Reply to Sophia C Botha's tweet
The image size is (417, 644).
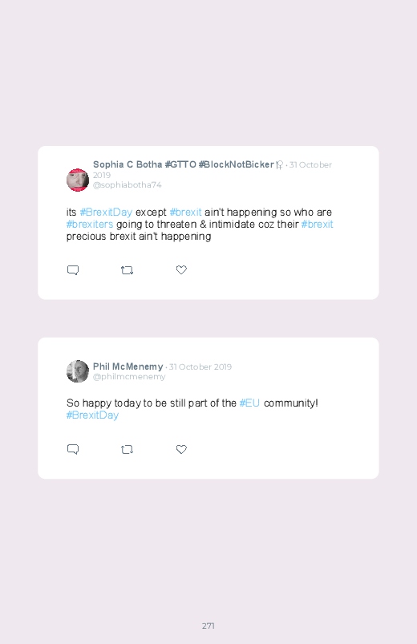pyautogui.click(x=73, y=270)
